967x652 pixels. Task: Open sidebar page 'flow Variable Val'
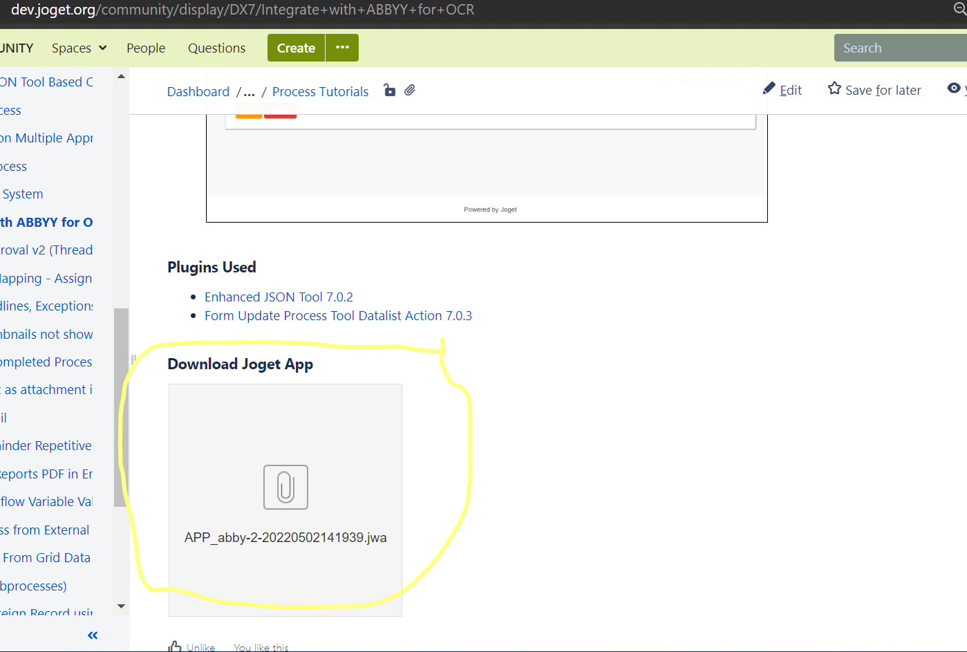46,502
